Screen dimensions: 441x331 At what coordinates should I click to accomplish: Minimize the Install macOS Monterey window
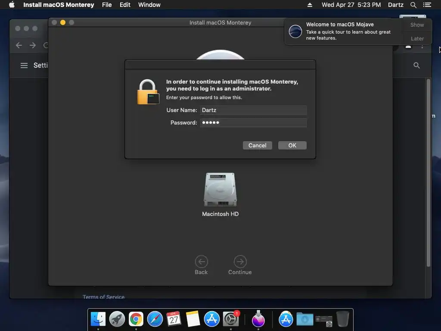click(x=63, y=22)
